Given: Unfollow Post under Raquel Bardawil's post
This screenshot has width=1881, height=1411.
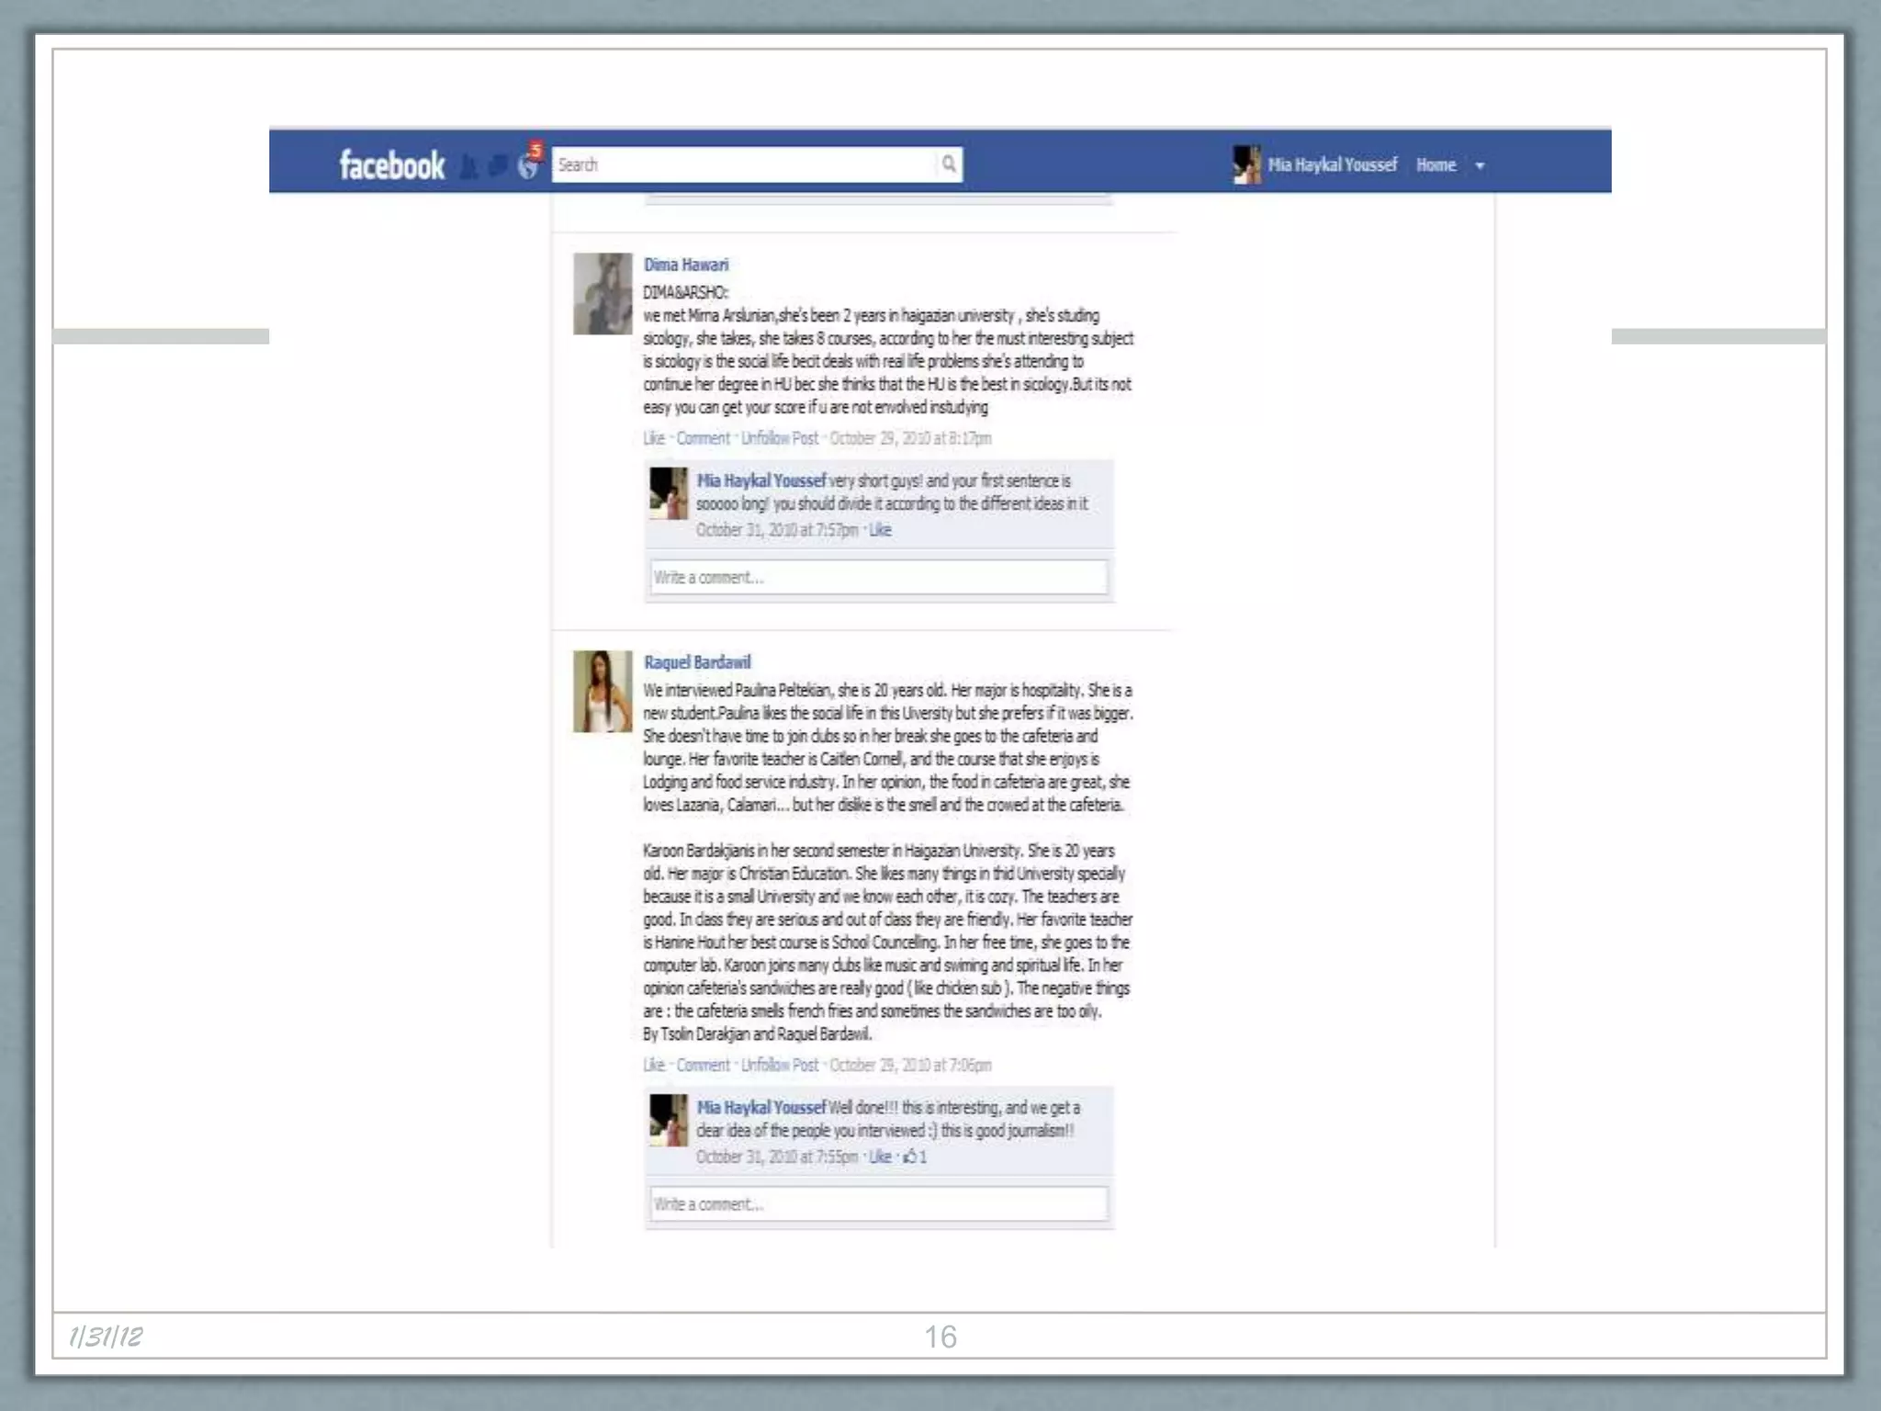Looking at the screenshot, I should pyautogui.click(x=779, y=1066).
